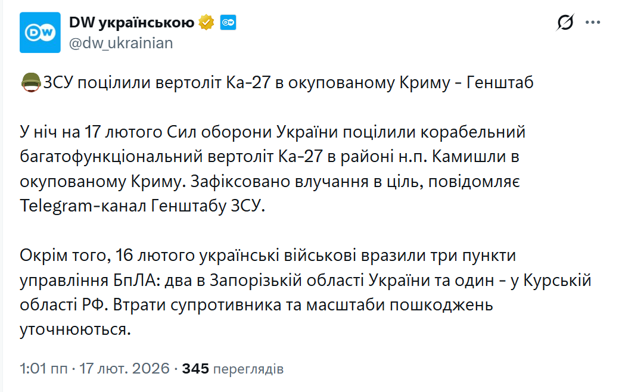Viewport: 619px width, 392px height.
Task: Click the DW profile avatar
Action: click(x=40, y=32)
